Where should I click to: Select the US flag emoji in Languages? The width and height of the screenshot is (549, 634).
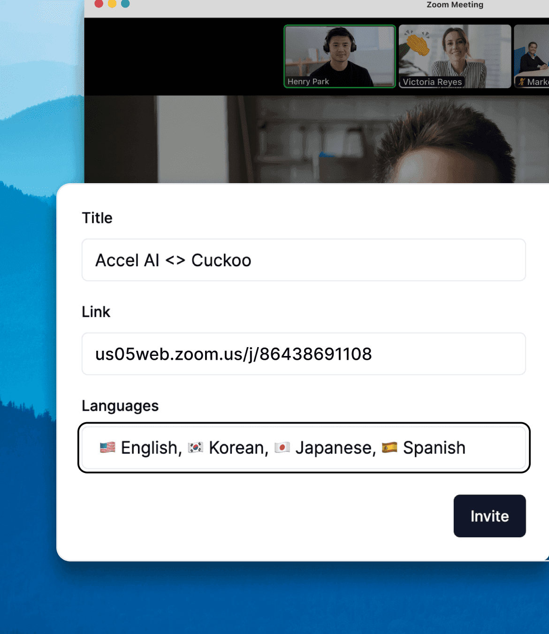pos(106,448)
